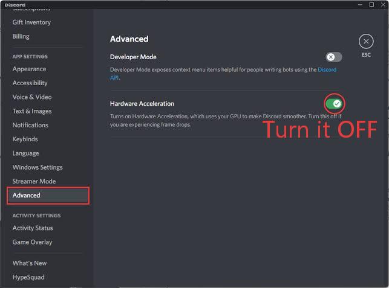
Task: Close settings with the ESC circle button
Action: click(x=366, y=42)
